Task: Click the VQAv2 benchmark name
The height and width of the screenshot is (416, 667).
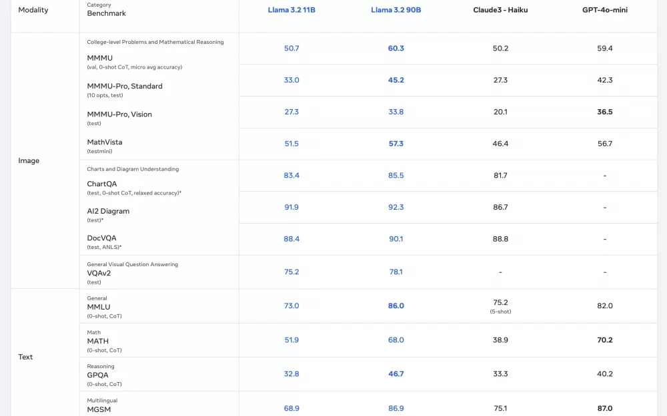Action: coord(99,273)
